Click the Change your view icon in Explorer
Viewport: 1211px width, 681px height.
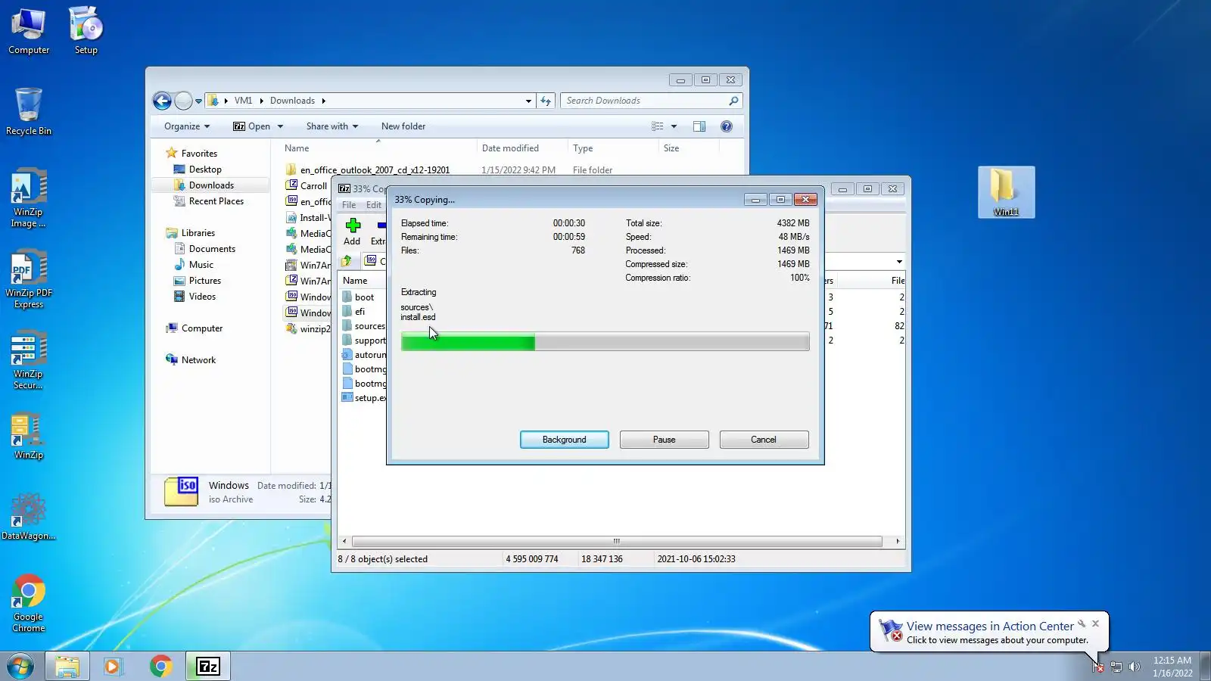pos(658,126)
